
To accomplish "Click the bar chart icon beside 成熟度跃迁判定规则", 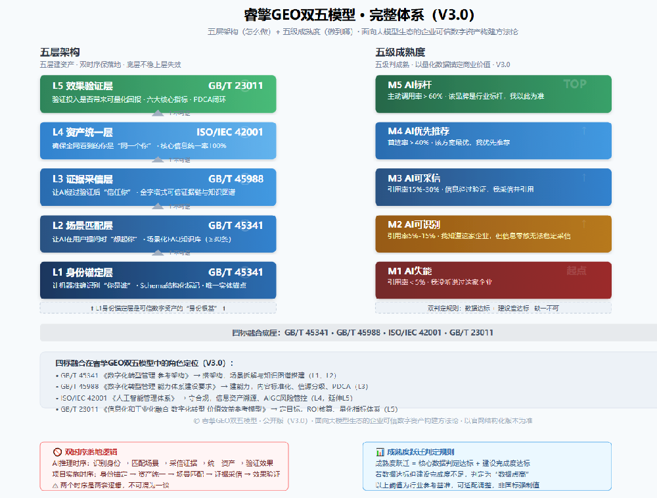I will click(380, 452).
